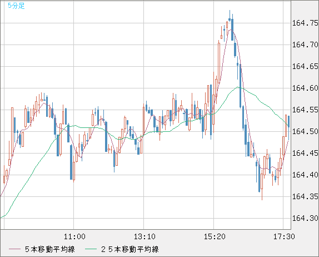Select the 164.50 price axis label
This screenshot has height=257, width=319.
[x=305, y=131]
